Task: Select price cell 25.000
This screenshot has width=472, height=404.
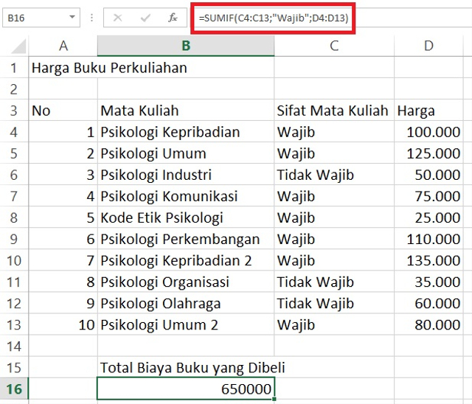Action: tap(428, 217)
